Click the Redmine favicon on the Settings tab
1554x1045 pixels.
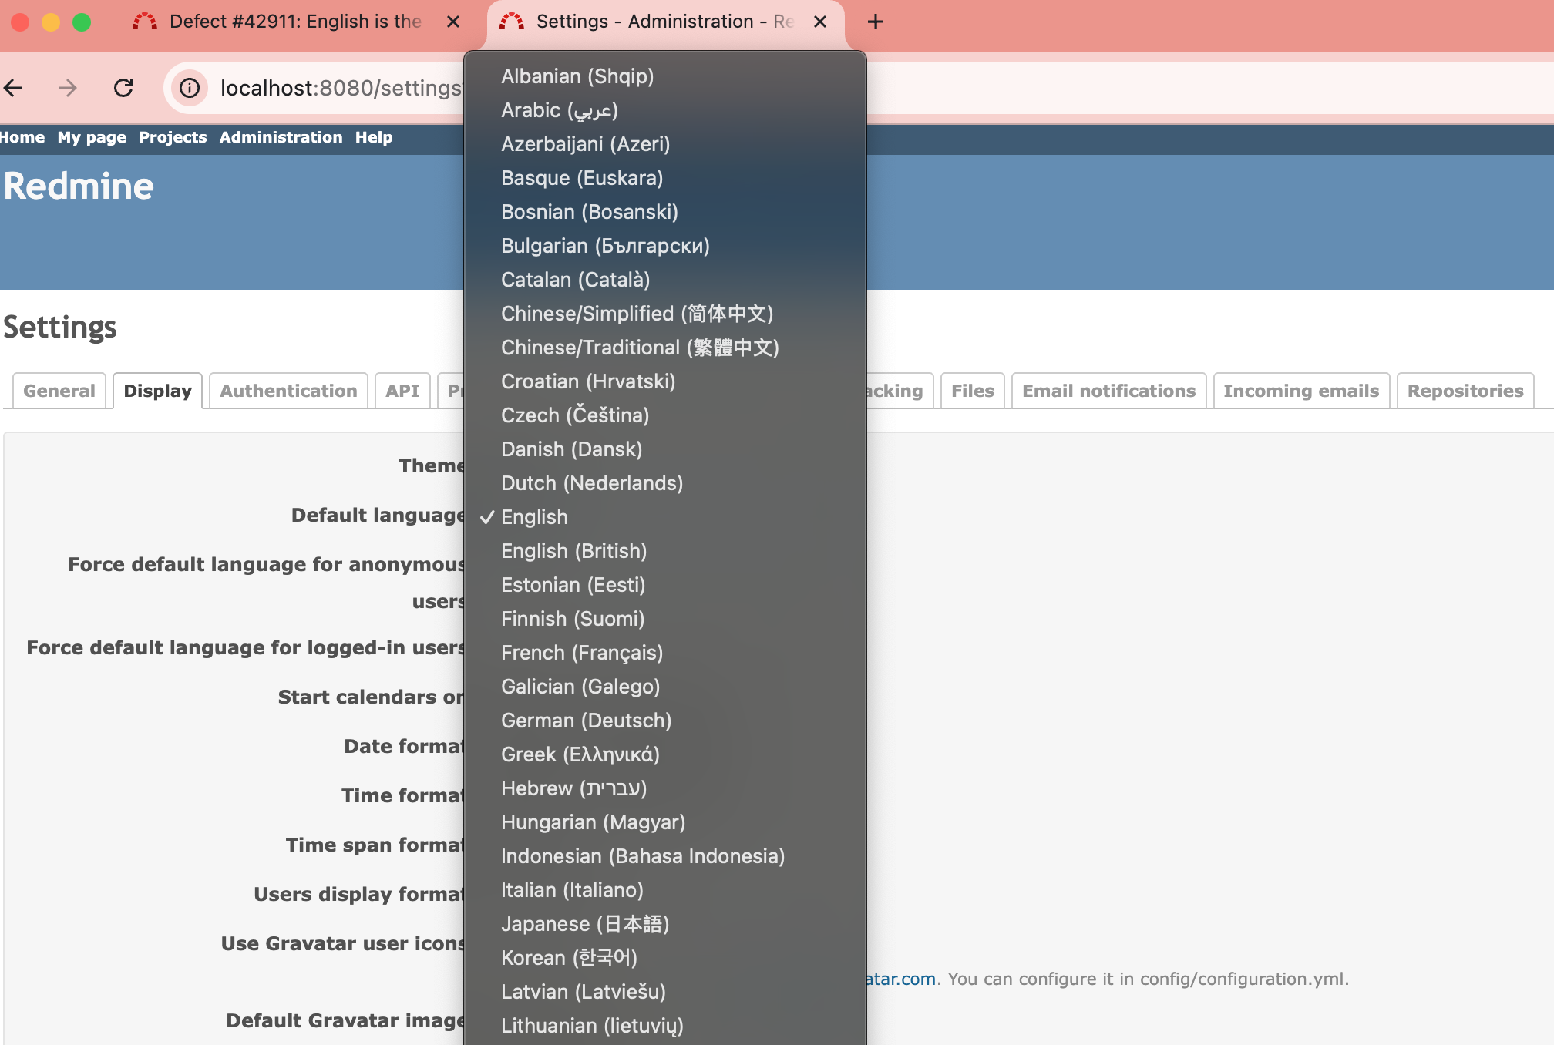coord(512,22)
